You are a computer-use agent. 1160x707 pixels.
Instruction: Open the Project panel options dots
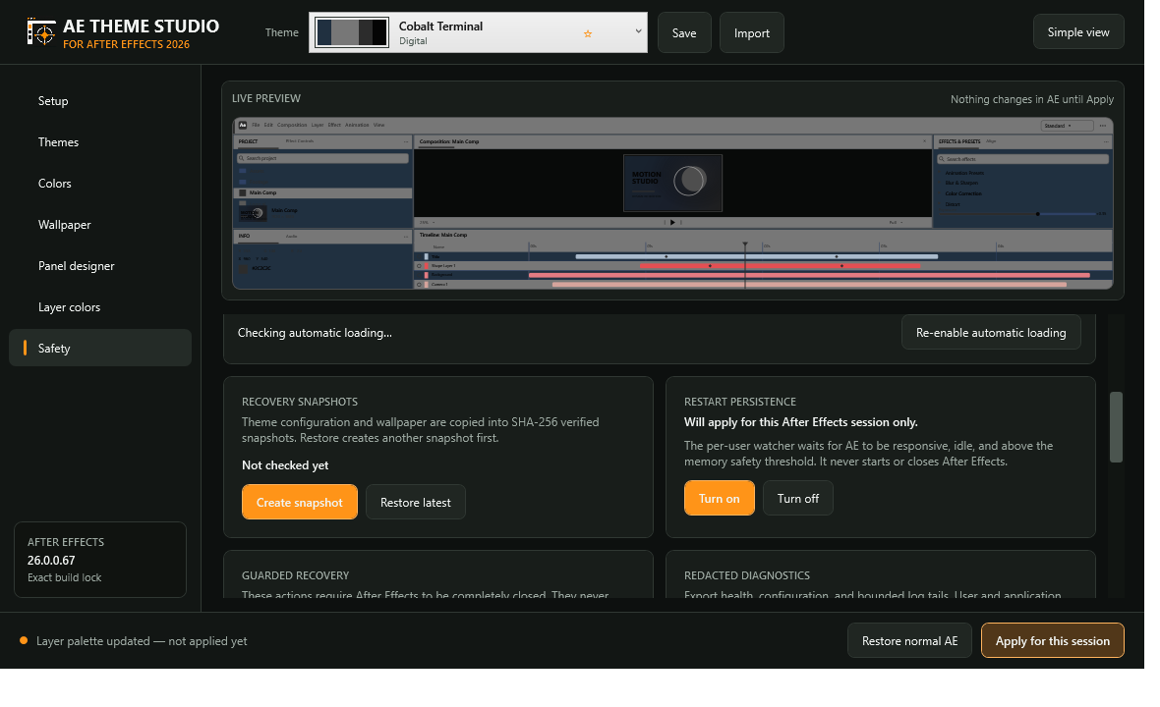(405, 141)
